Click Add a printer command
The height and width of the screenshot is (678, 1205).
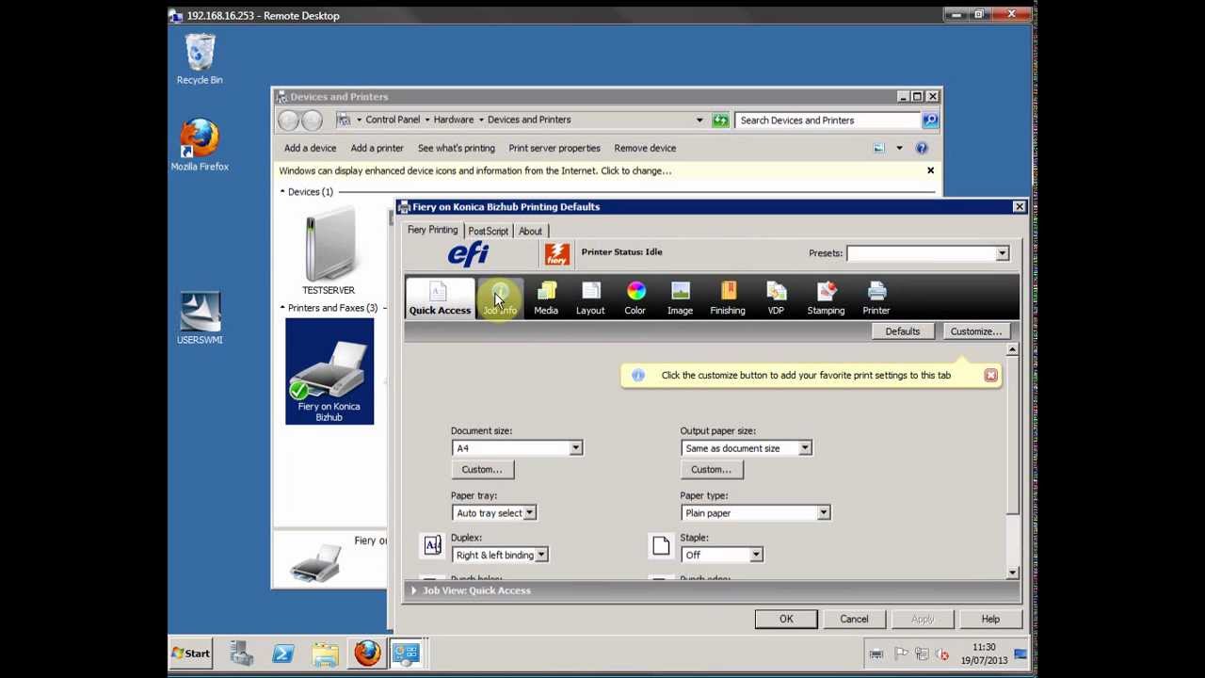(377, 148)
